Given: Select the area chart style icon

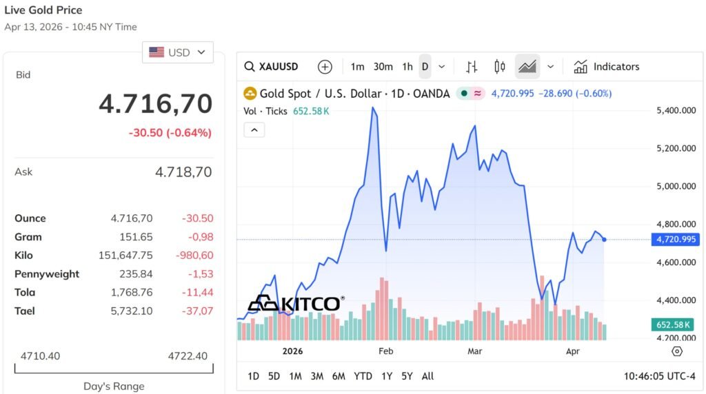Looking at the screenshot, I should pyautogui.click(x=527, y=67).
